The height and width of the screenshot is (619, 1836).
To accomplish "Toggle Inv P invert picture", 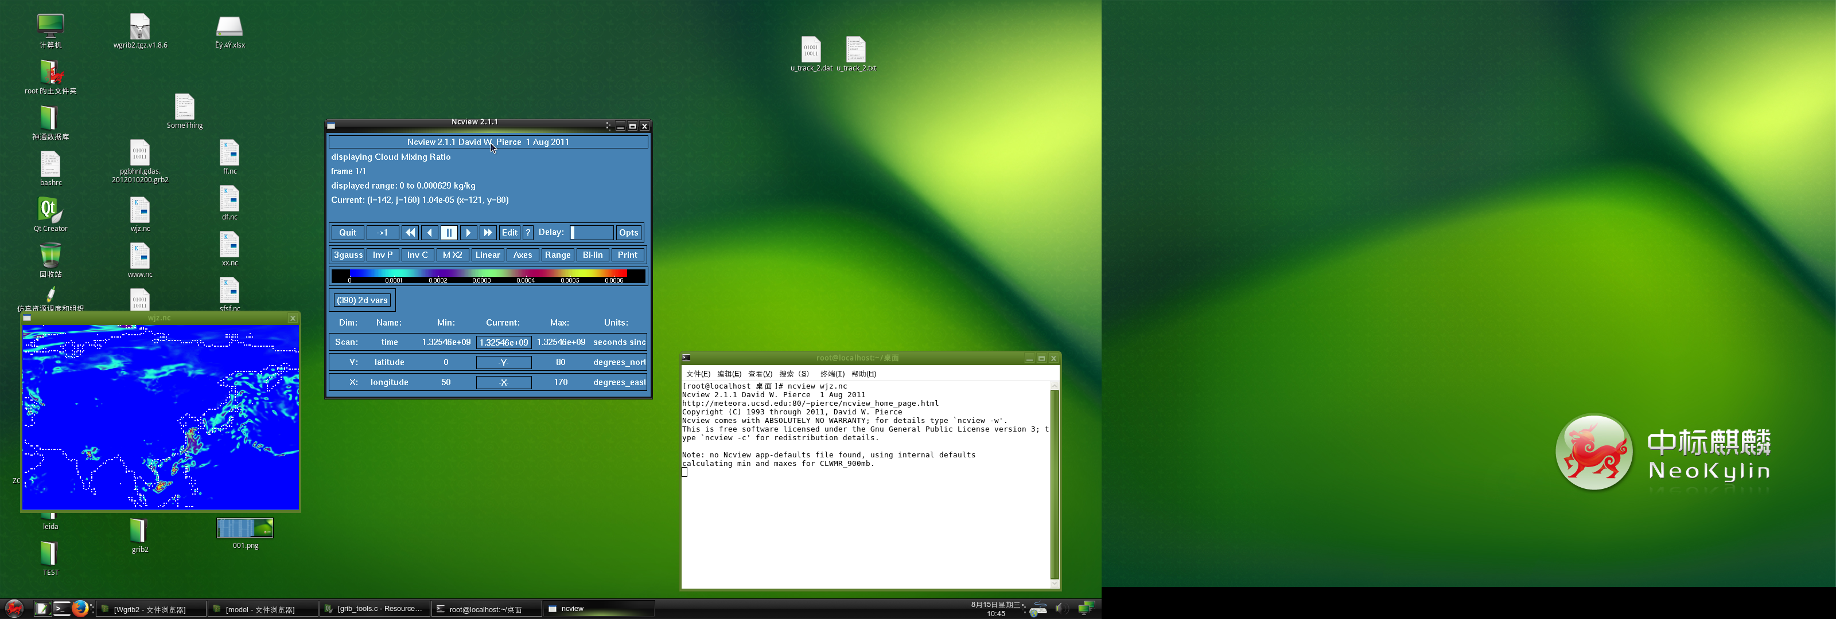I will click(383, 254).
